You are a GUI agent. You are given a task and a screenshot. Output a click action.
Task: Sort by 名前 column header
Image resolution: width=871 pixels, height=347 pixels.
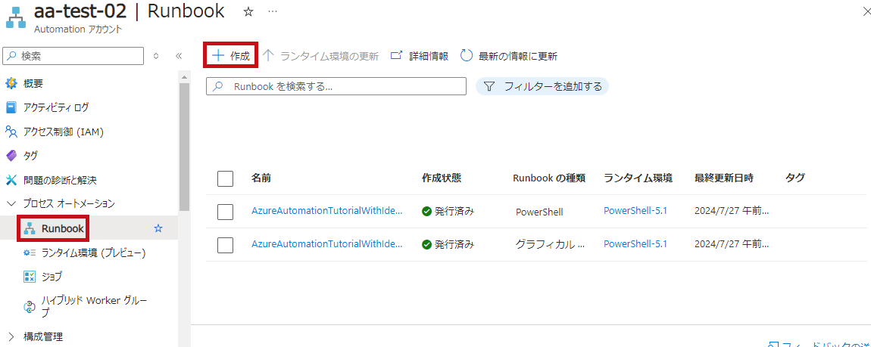click(x=261, y=178)
